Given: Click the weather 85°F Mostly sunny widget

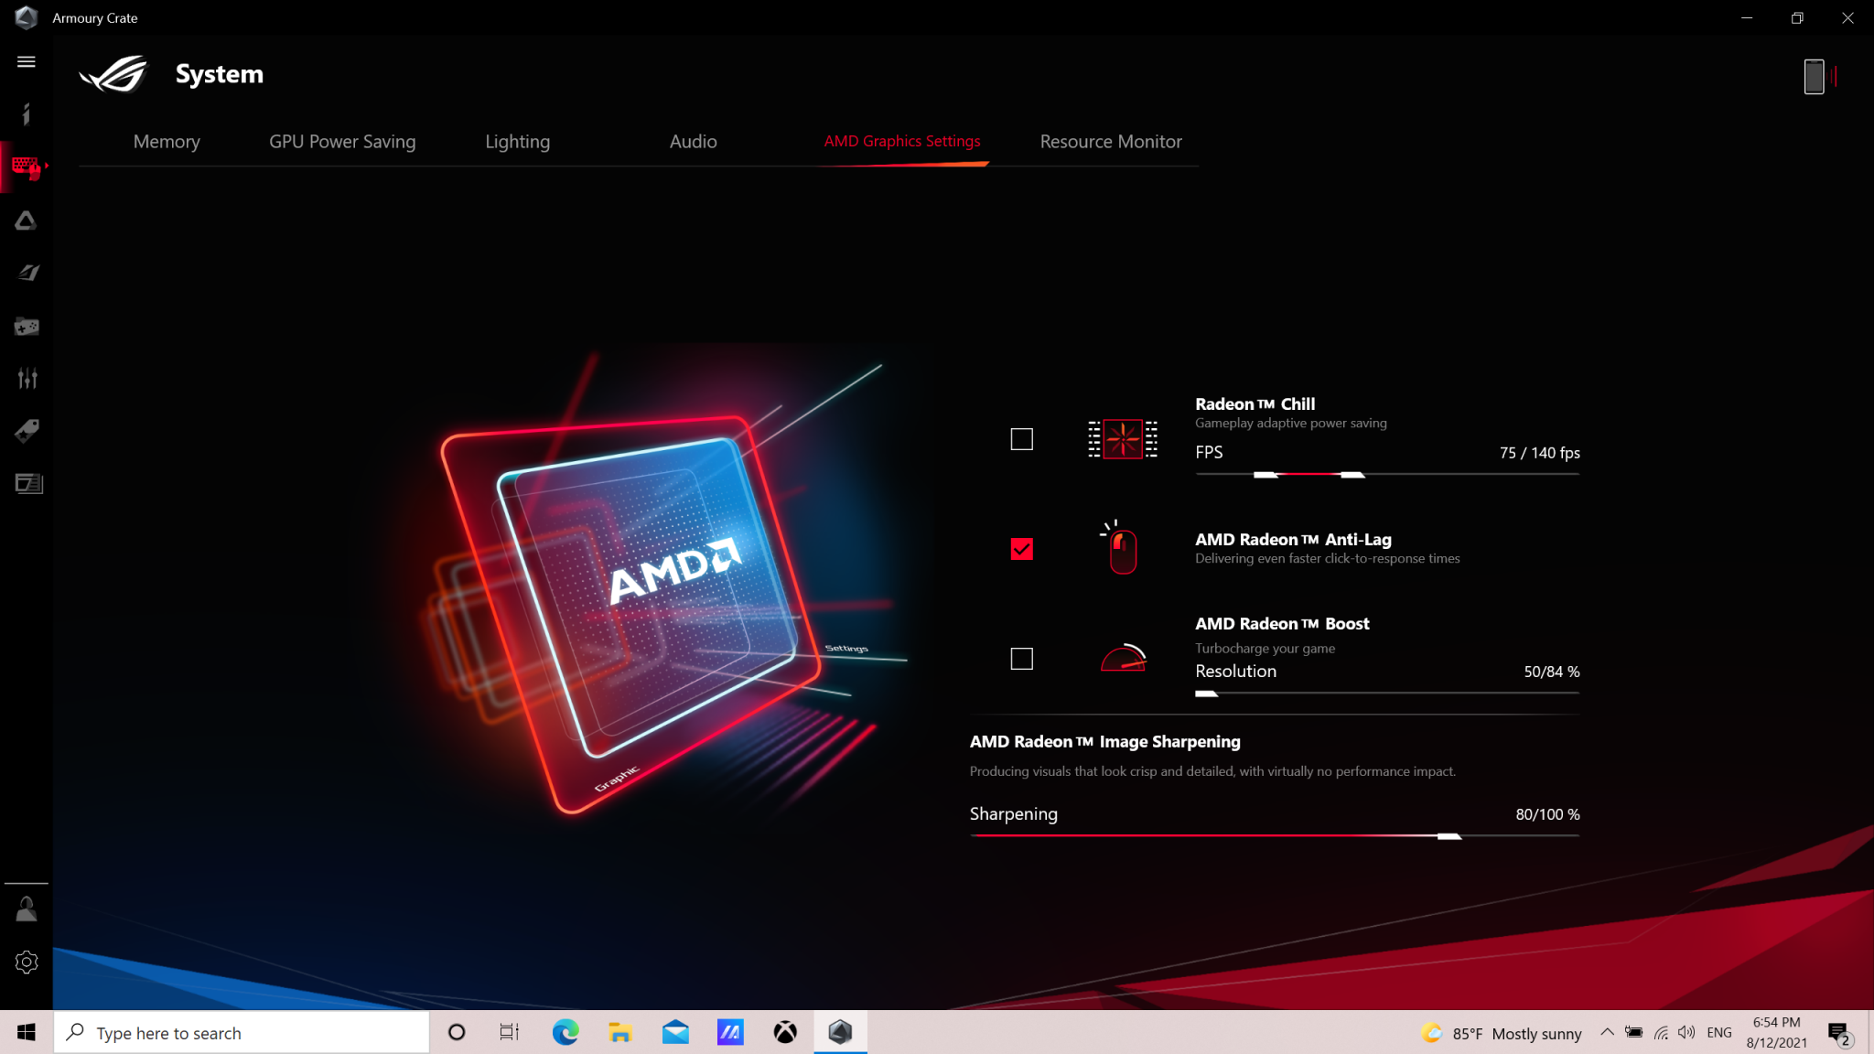Looking at the screenshot, I should (x=1501, y=1033).
